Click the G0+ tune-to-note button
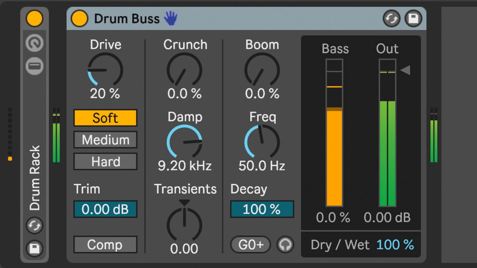The height and width of the screenshot is (268, 477). pos(251,245)
